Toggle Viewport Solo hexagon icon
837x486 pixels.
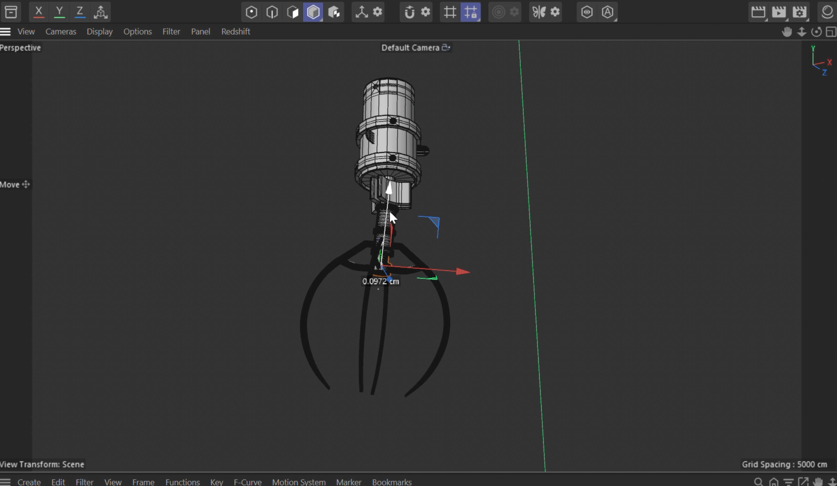click(x=587, y=12)
